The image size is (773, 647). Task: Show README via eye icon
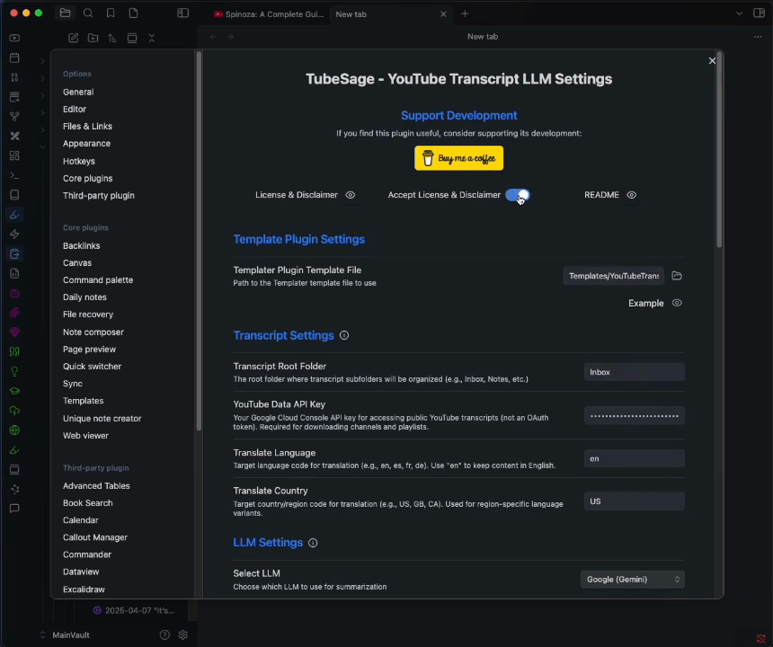tap(632, 195)
